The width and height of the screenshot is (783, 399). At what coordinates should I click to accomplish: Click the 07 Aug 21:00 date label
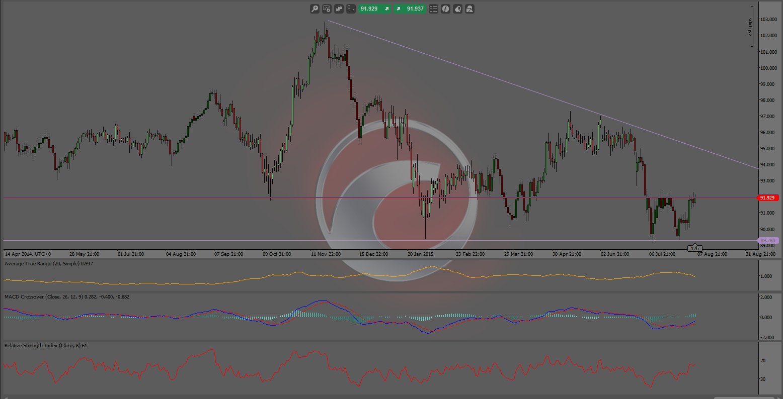[712, 254]
